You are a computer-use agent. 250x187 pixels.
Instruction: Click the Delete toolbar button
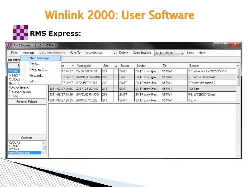pyautogui.click(x=124, y=53)
